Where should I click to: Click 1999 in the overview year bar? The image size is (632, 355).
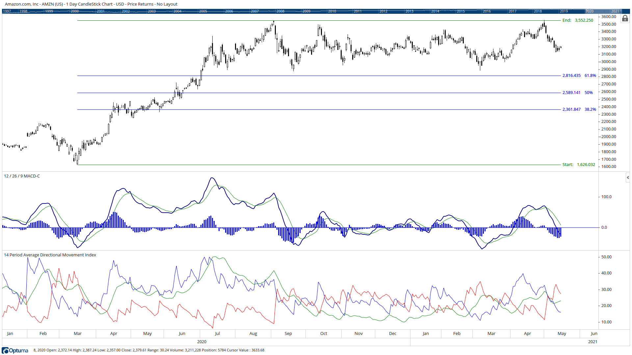pyautogui.click(x=49, y=11)
